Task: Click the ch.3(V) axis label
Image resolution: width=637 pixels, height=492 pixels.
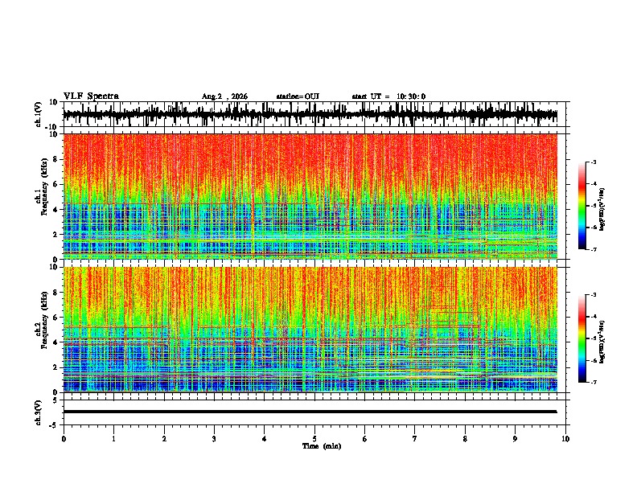Action: pos(39,412)
